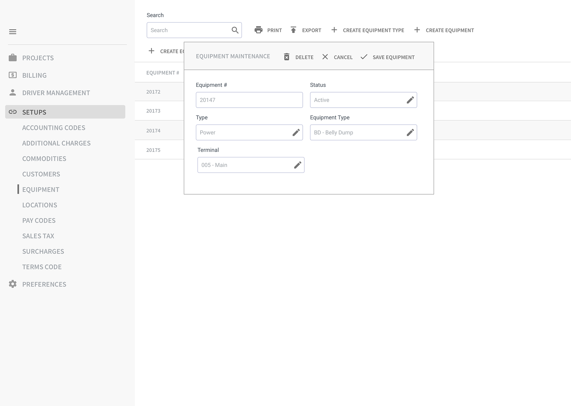Change Terminal 005 - Main via pencil
Screen dimensions: 571x406
297,165
